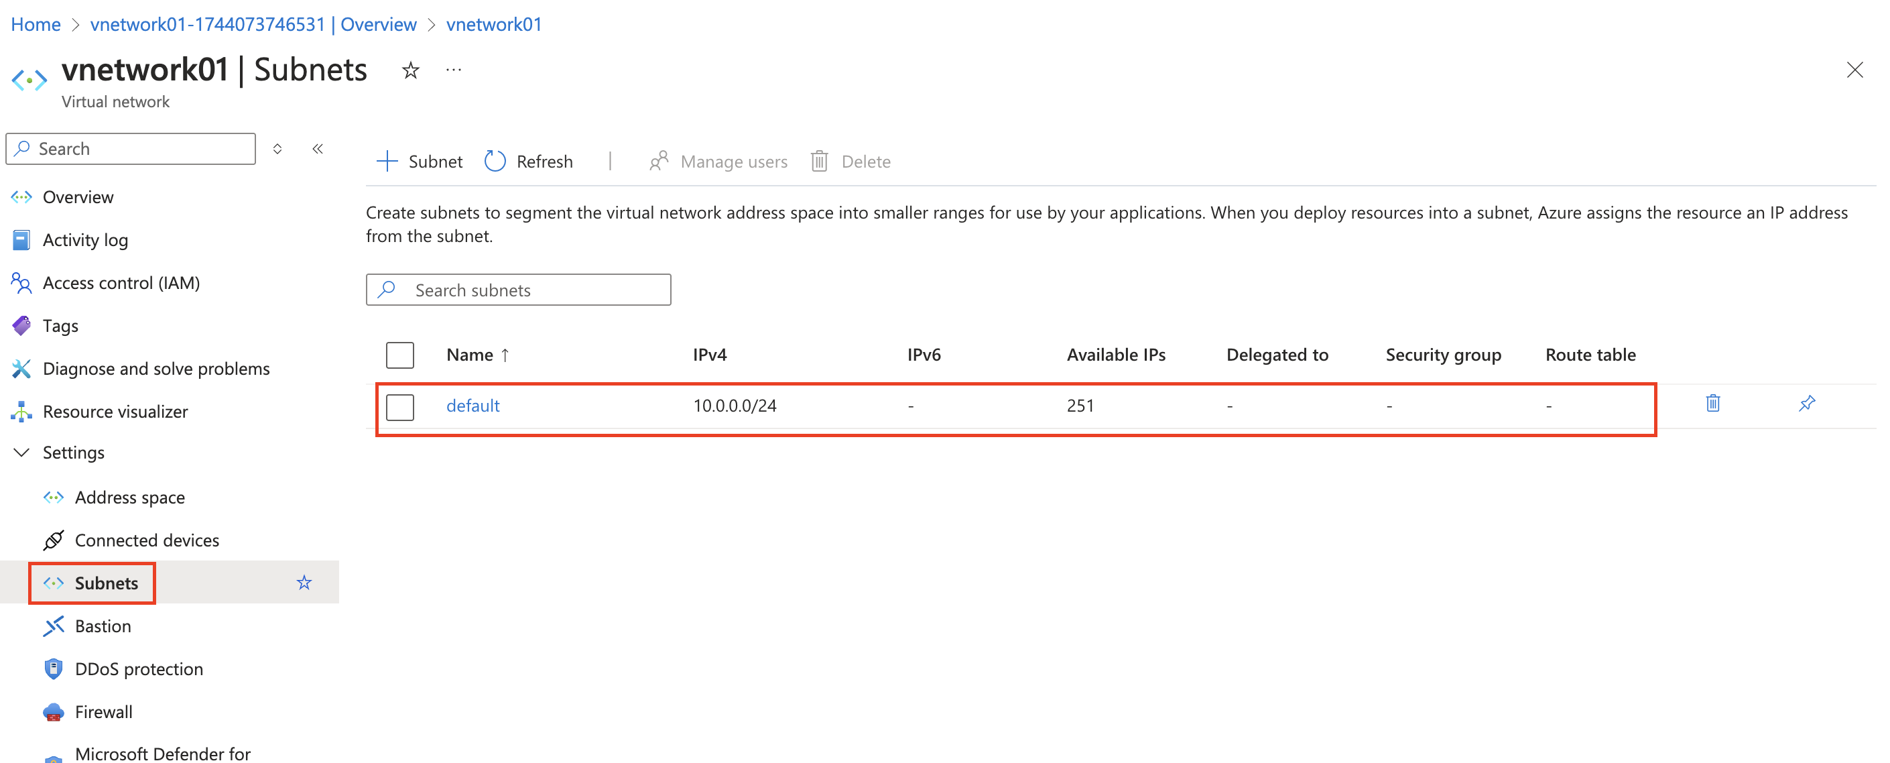Expand or collapse all menu groups
This screenshot has height=763, width=1890.
point(277,149)
